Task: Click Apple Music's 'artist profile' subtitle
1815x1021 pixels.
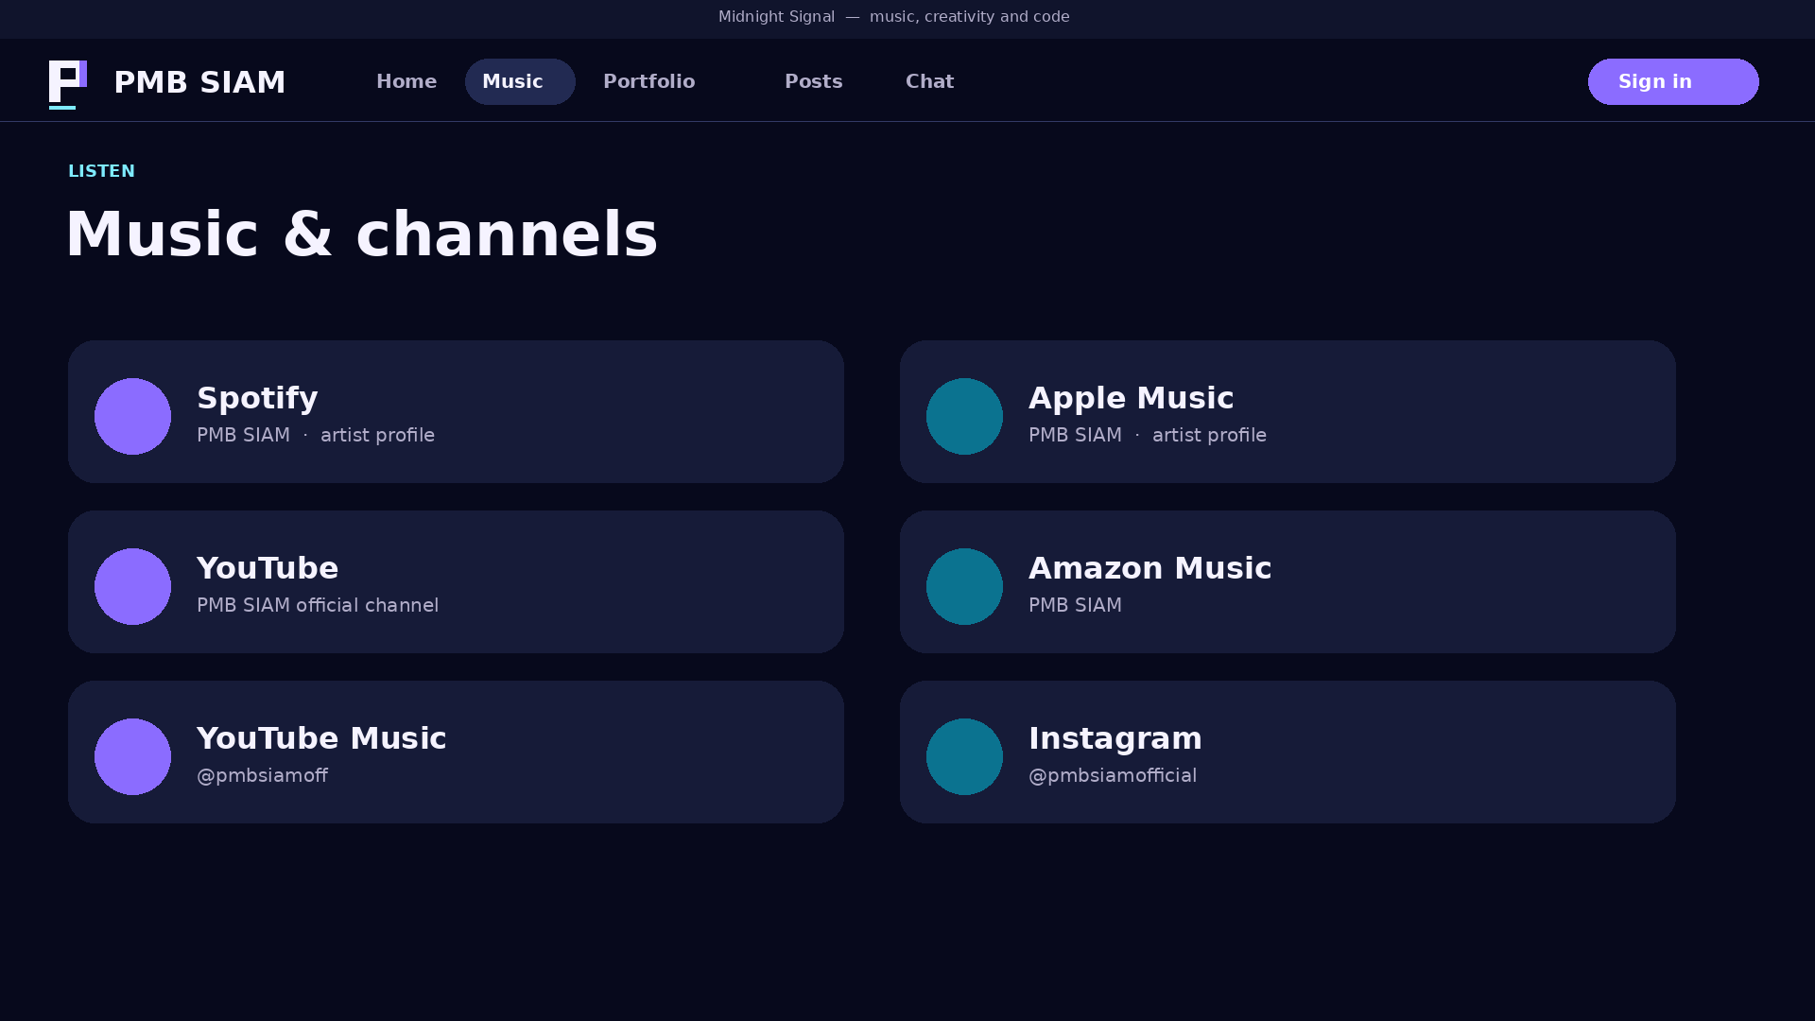Action: (1209, 435)
